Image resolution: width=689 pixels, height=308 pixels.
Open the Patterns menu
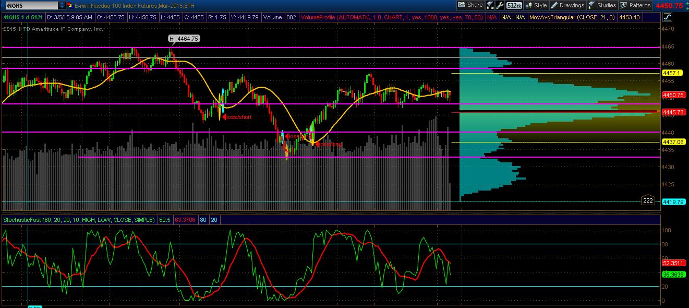coord(636,5)
